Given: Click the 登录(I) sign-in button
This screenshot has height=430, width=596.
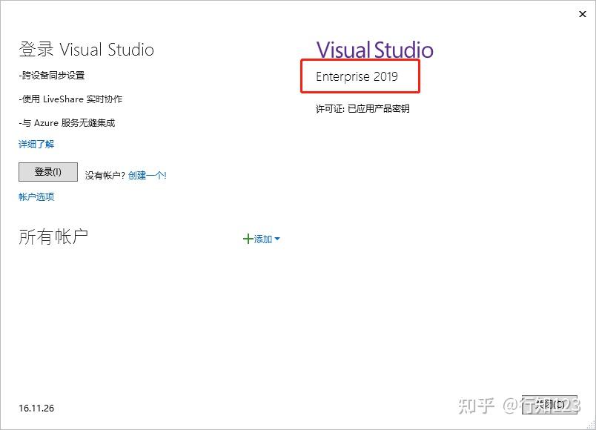Looking at the screenshot, I should [47, 171].
